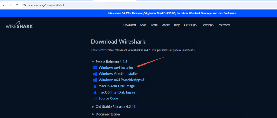Click the code brackets icon beside Source Code
Viewport: 277px width, 118px height.
95,99
